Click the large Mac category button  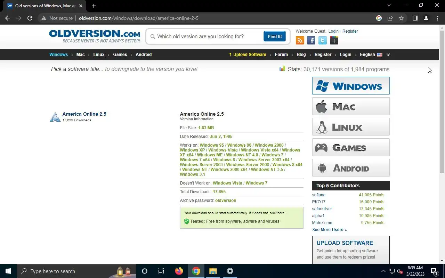point(351,106)
